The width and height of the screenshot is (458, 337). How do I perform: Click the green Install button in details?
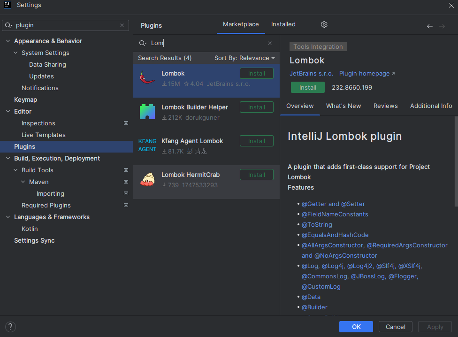coord(307,88)
